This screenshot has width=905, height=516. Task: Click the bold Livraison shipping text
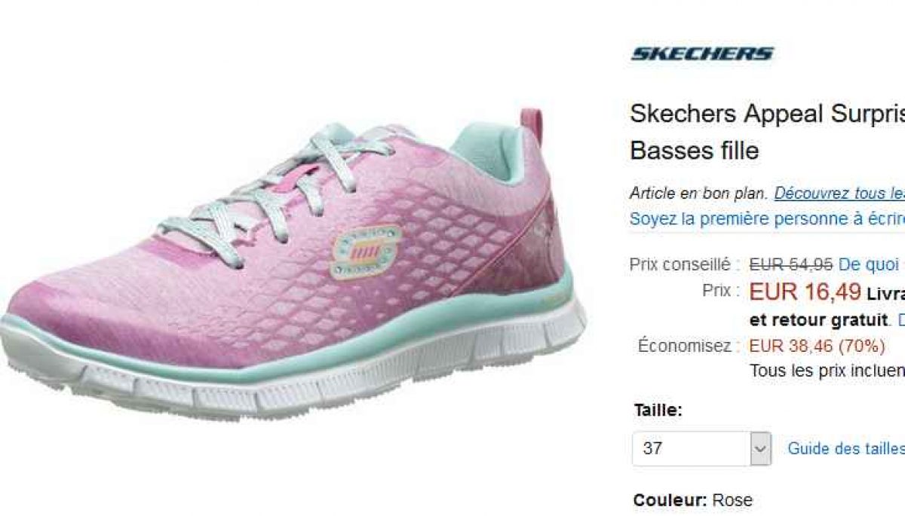[886, 293]
